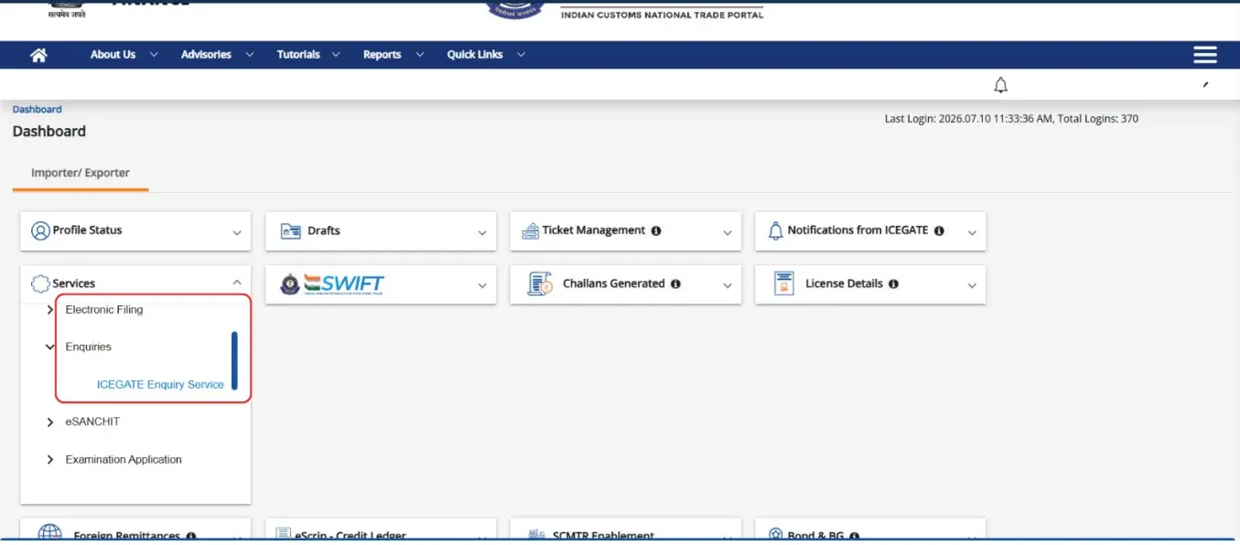Click the Services gear icon
The image size is (1240, 545).
pyautogui.click(x=40, y=283)
